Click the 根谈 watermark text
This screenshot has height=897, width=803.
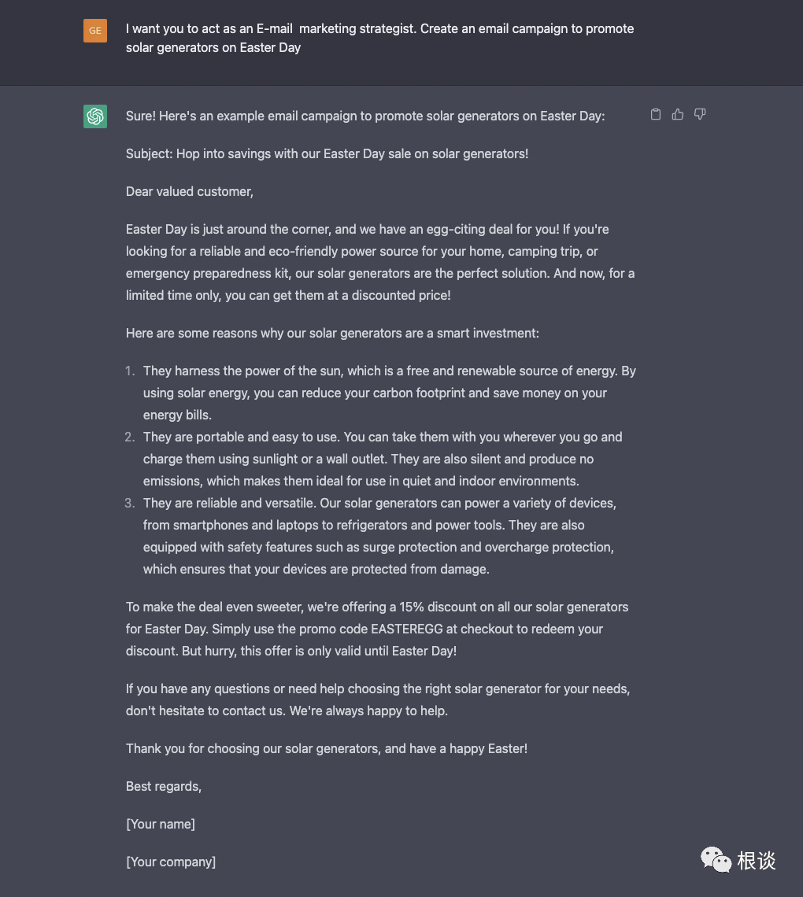(x=756, y=860)
